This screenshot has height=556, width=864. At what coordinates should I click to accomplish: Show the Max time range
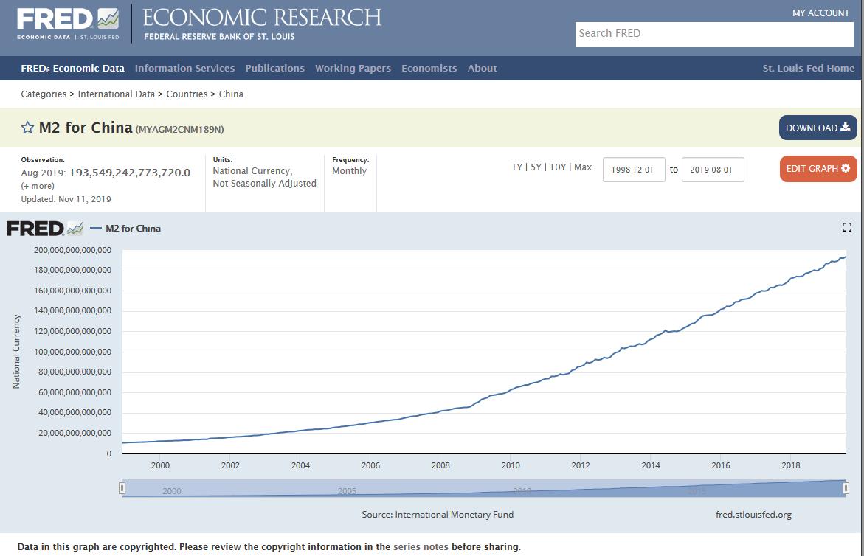point(583,167)
